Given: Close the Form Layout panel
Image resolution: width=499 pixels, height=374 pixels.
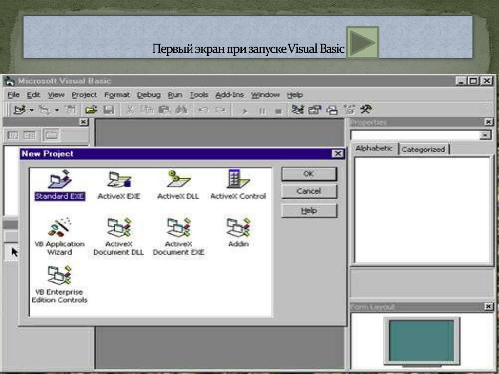Looking at the screenshot, I should [x=488, y=306].
